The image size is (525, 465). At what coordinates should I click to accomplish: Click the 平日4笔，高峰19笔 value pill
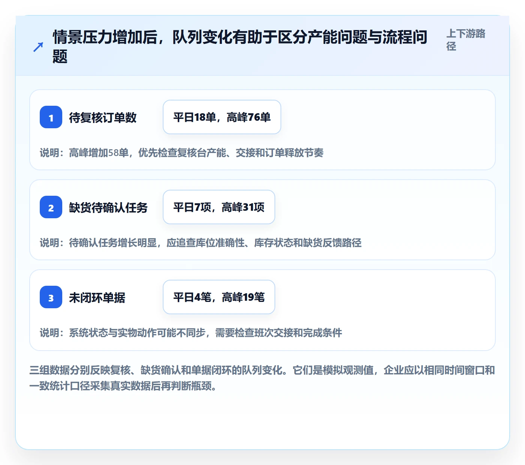[x=219, y=297]
